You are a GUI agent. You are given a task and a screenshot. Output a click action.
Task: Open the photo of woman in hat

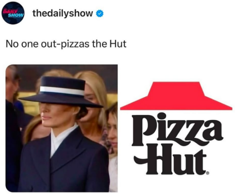[61, 128]
